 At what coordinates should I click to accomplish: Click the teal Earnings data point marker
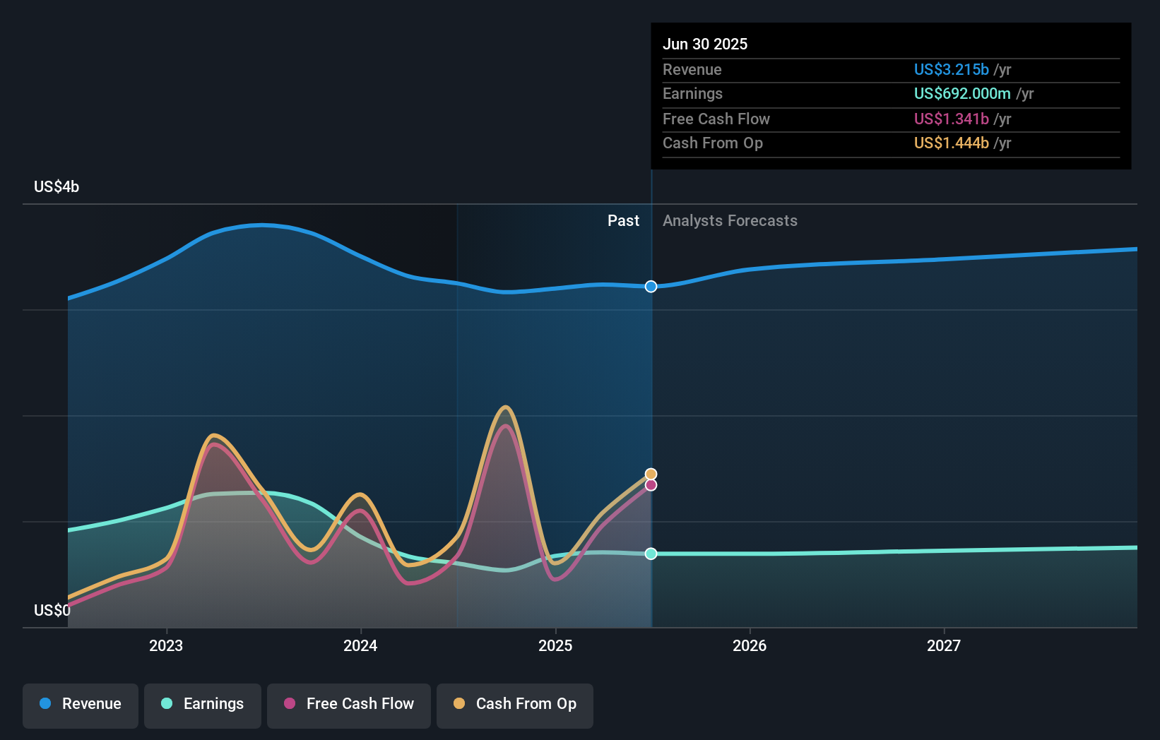click(651, 554)
